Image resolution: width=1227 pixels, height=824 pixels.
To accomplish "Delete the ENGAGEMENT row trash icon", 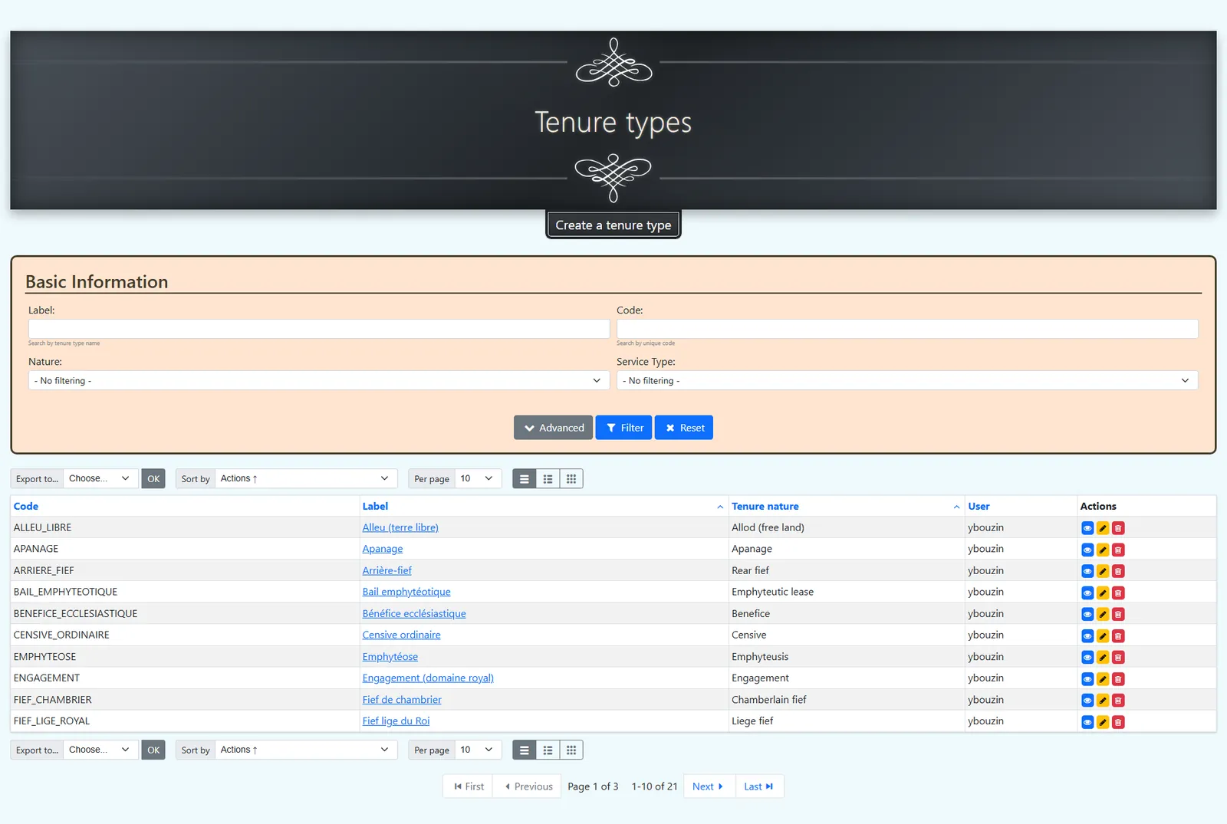I will 1118,679.
